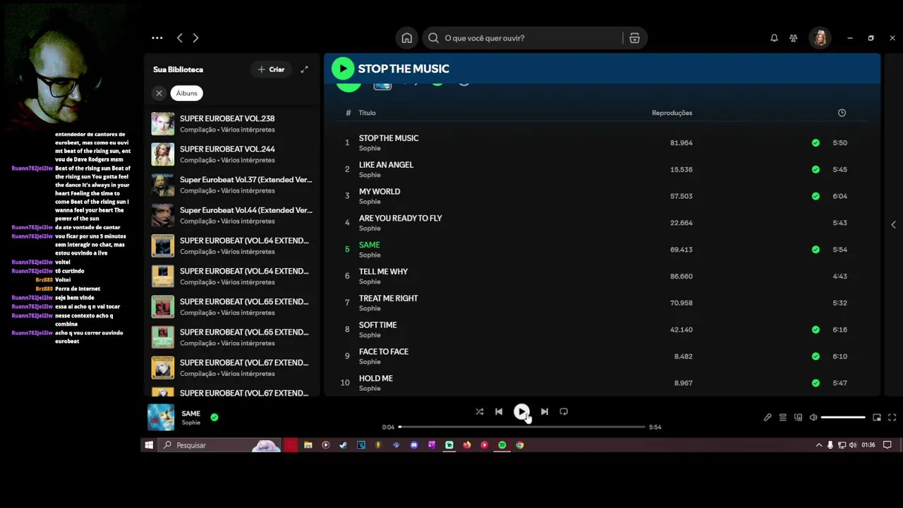Expand the right sidebar chevron

[x=893, y=224]
